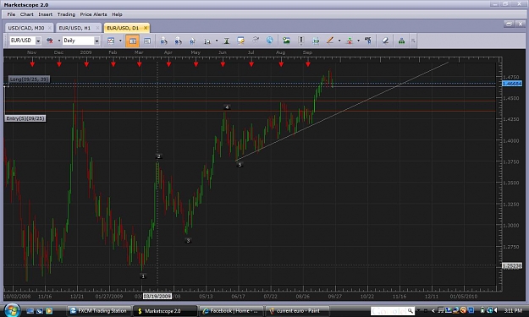The height and width of the screenshot is (317, 529).
Task: Click the 3:11 PM system clock
Action: coord(513,310)
